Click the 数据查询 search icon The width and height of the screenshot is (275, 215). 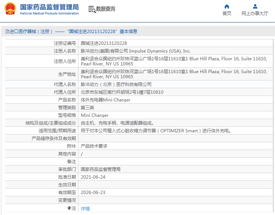[x=92, y=10]
